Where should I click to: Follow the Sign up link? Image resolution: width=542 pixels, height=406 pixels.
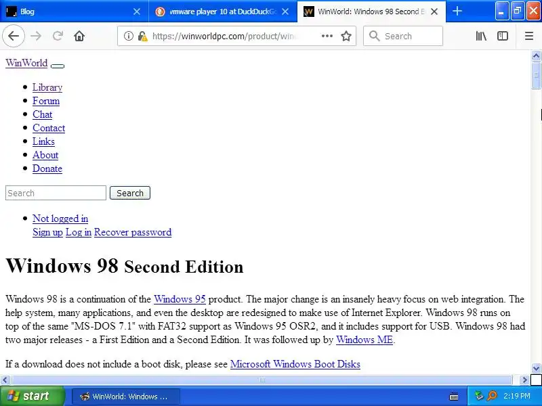(47, 232)
